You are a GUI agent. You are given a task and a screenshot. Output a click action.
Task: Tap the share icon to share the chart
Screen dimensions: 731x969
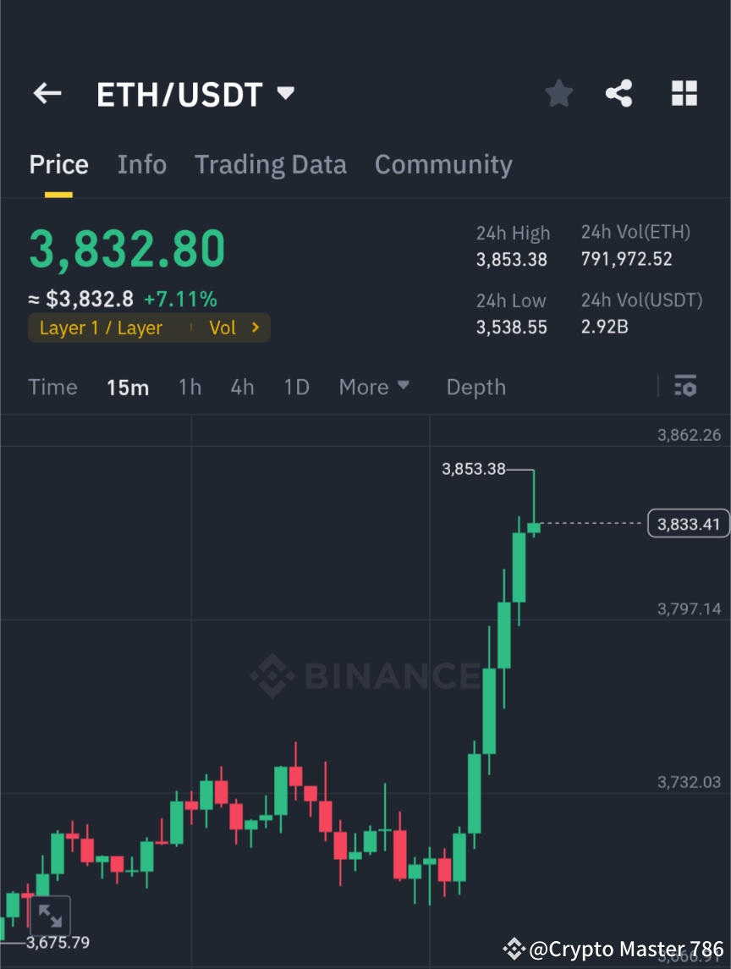(x=619, y=93)
